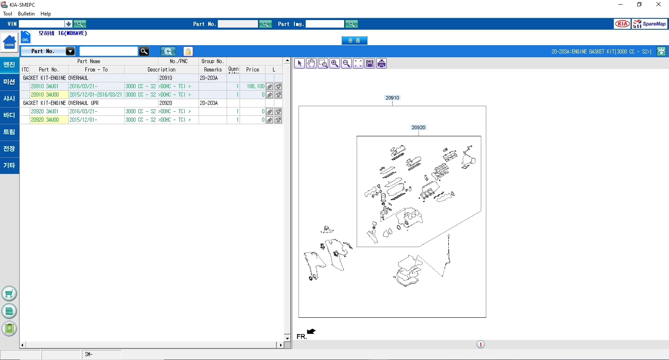Screen dimensions: 669x360
Task: Click the 20920 callout in diagram
Action: [418, 128]
